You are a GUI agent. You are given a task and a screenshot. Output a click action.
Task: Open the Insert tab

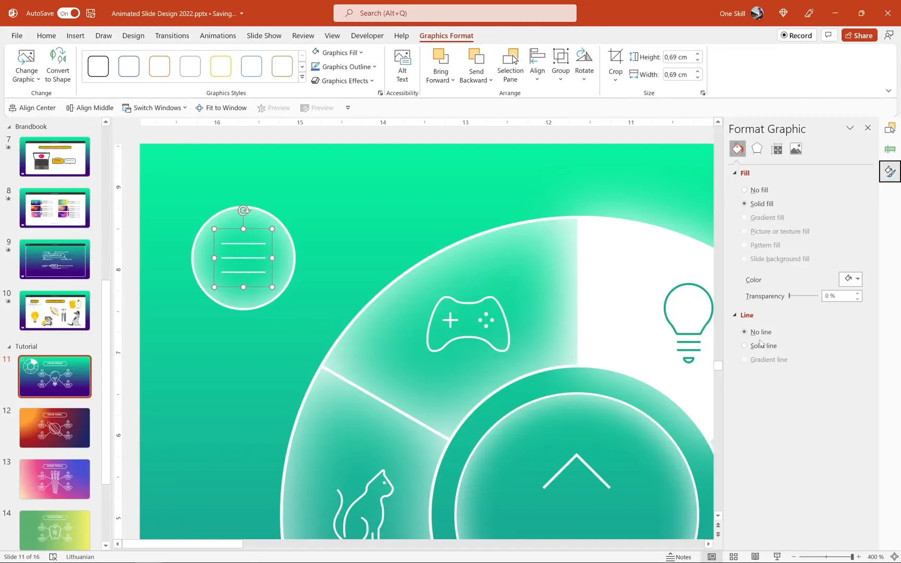click(x=75, y=35)
